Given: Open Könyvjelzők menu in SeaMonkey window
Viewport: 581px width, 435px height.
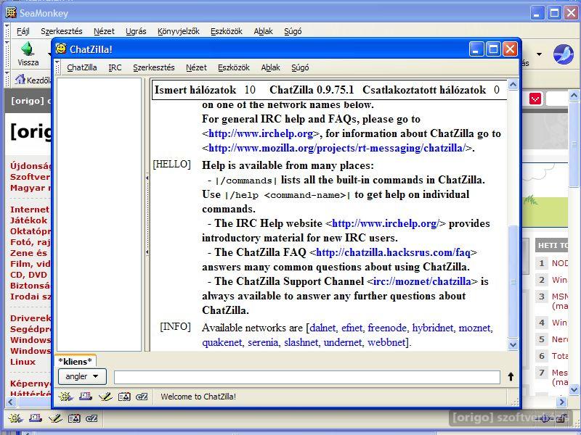Looking at the screenshot, I should click(178, 31).
